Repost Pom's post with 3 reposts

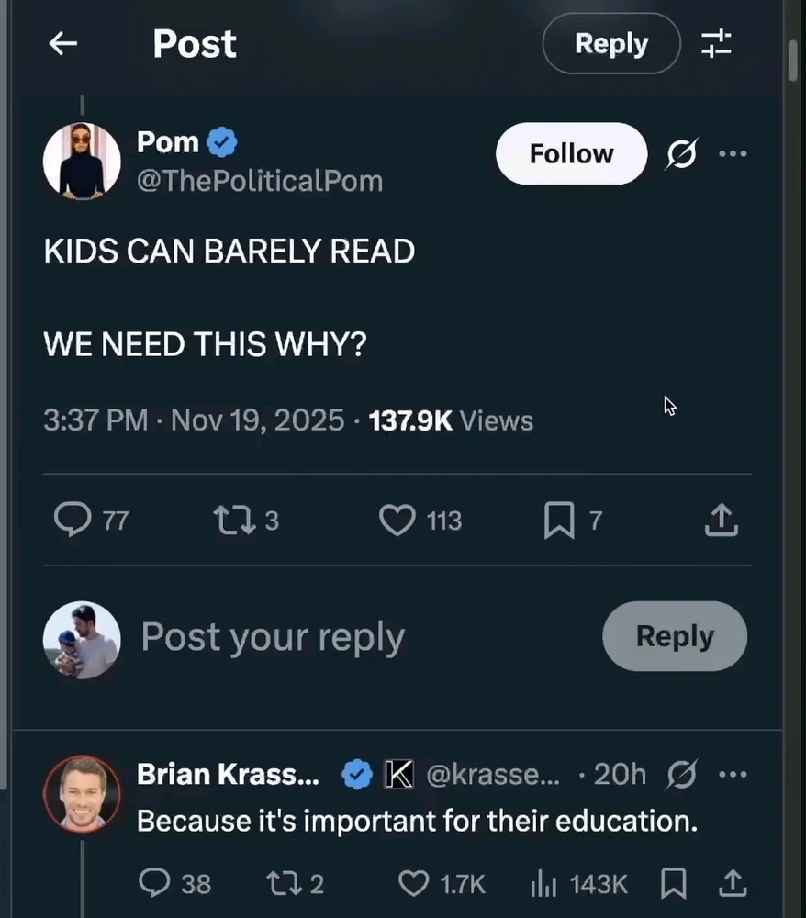click(229, 521)
